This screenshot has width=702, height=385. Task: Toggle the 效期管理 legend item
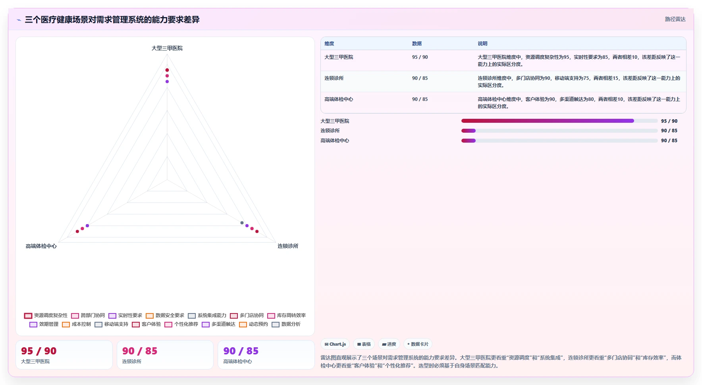coord(44,324)
